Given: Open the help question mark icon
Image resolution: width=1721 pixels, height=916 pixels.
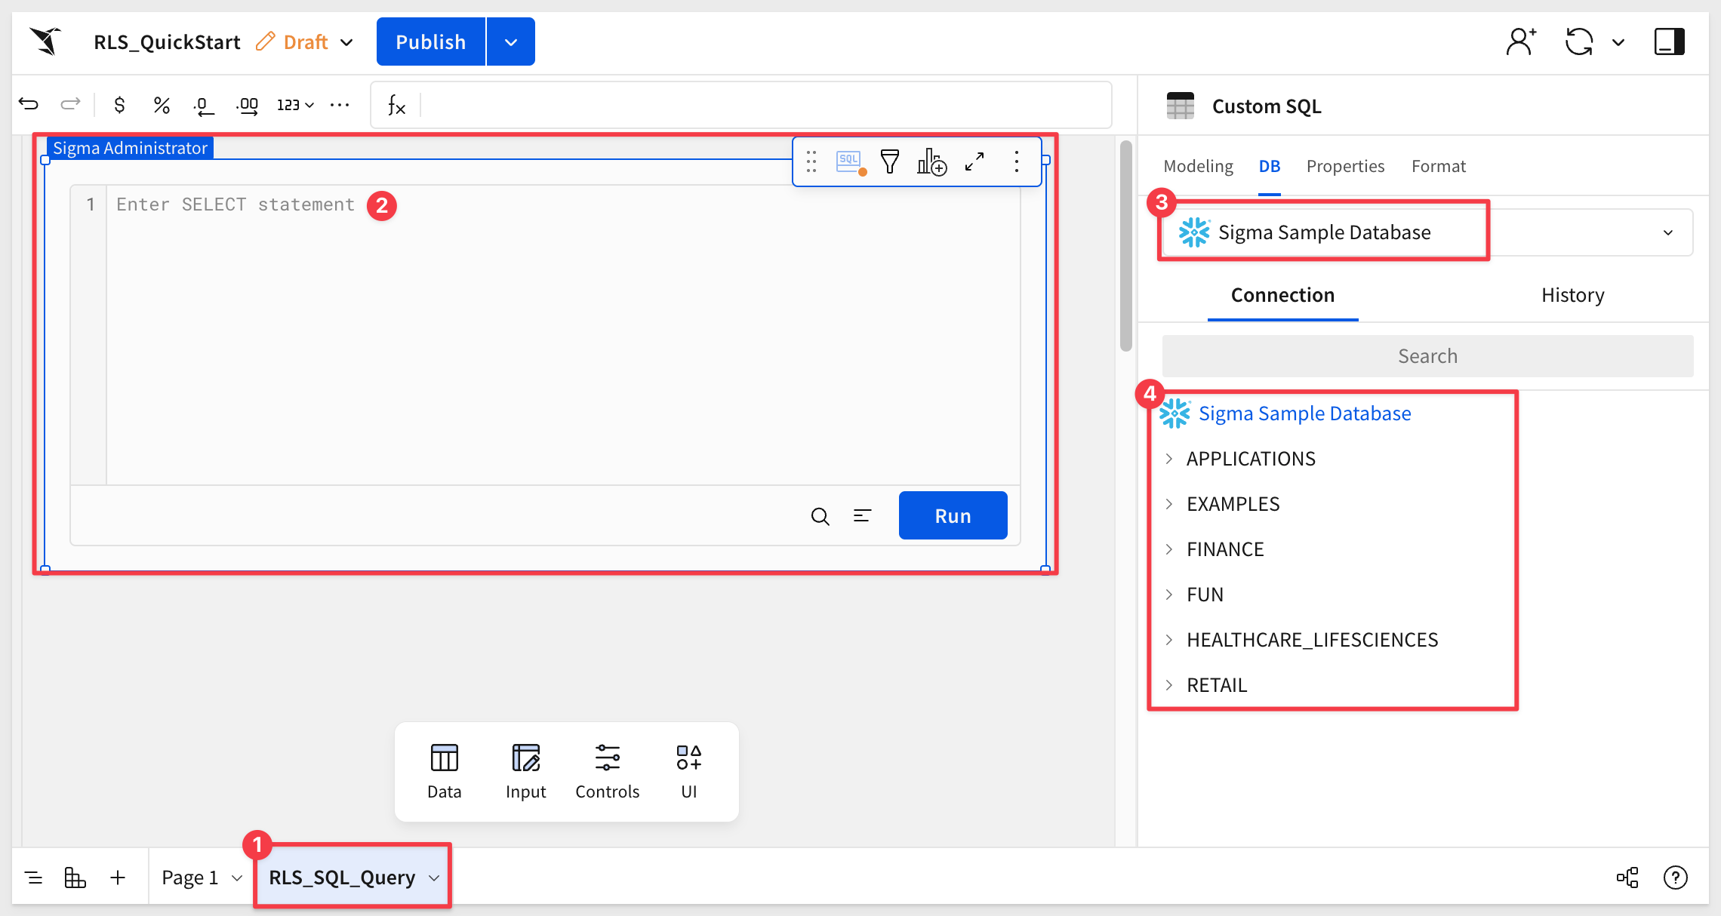Looking at the screenshot, I should 1676,878.
